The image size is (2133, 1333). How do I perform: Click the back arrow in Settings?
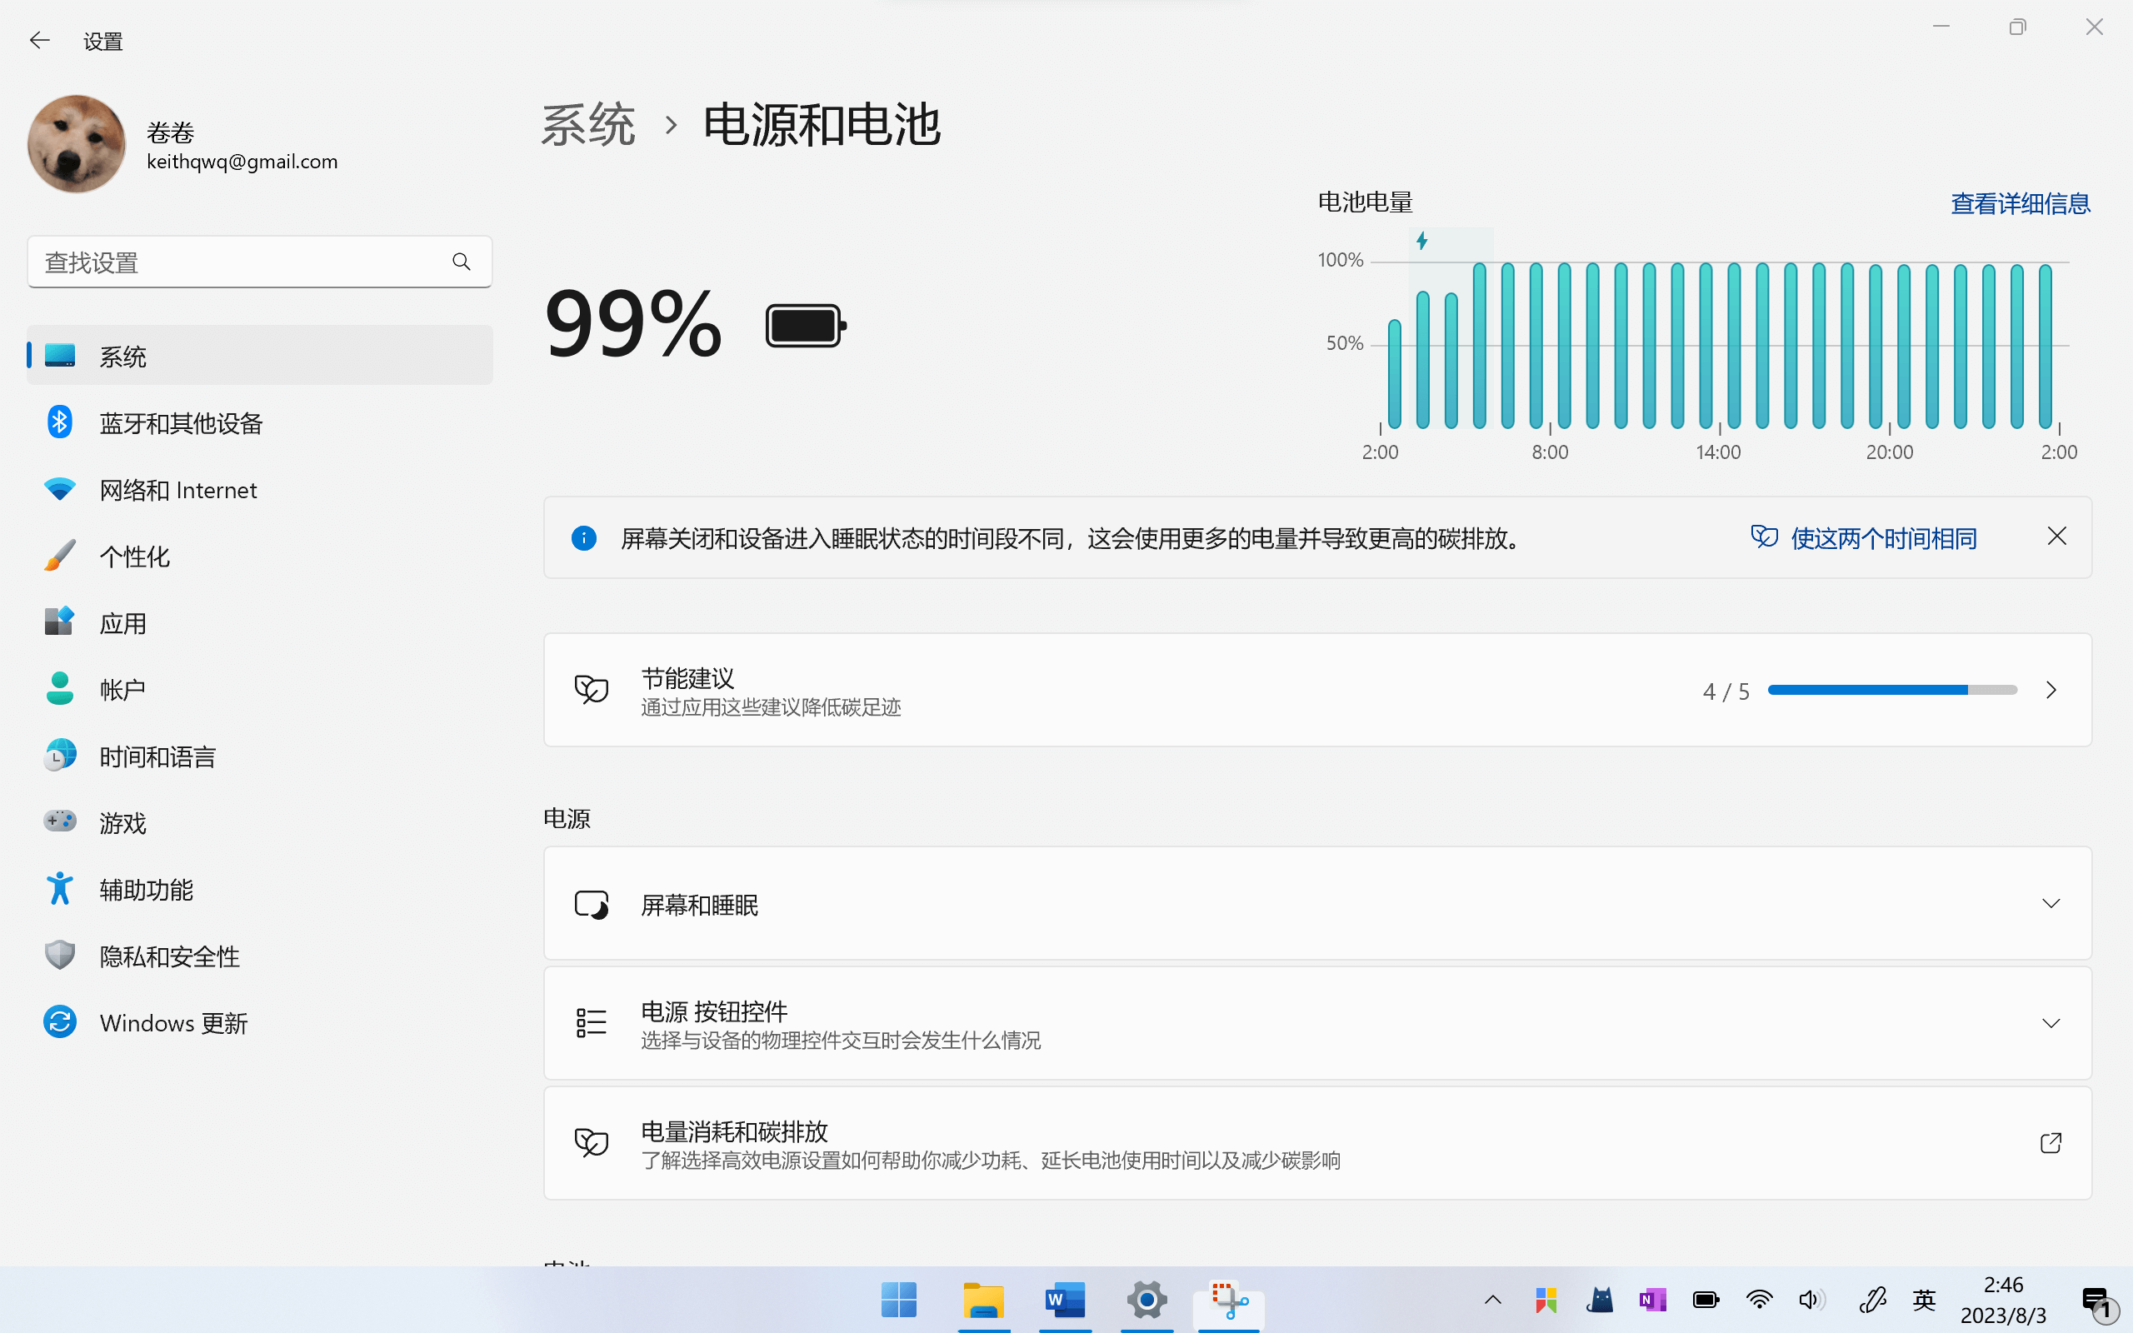pos(40,41)
